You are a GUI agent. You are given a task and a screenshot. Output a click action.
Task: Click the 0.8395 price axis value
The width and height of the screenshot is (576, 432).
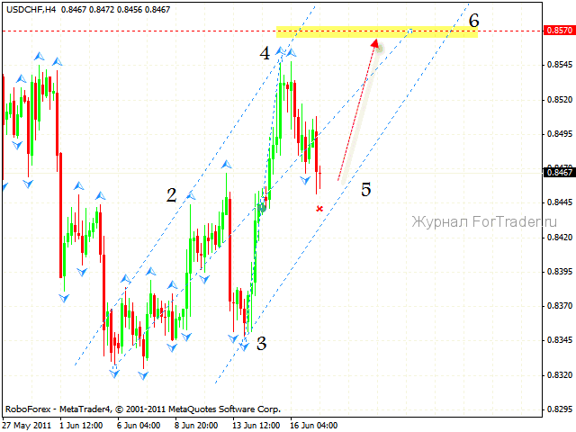[560, 272]
